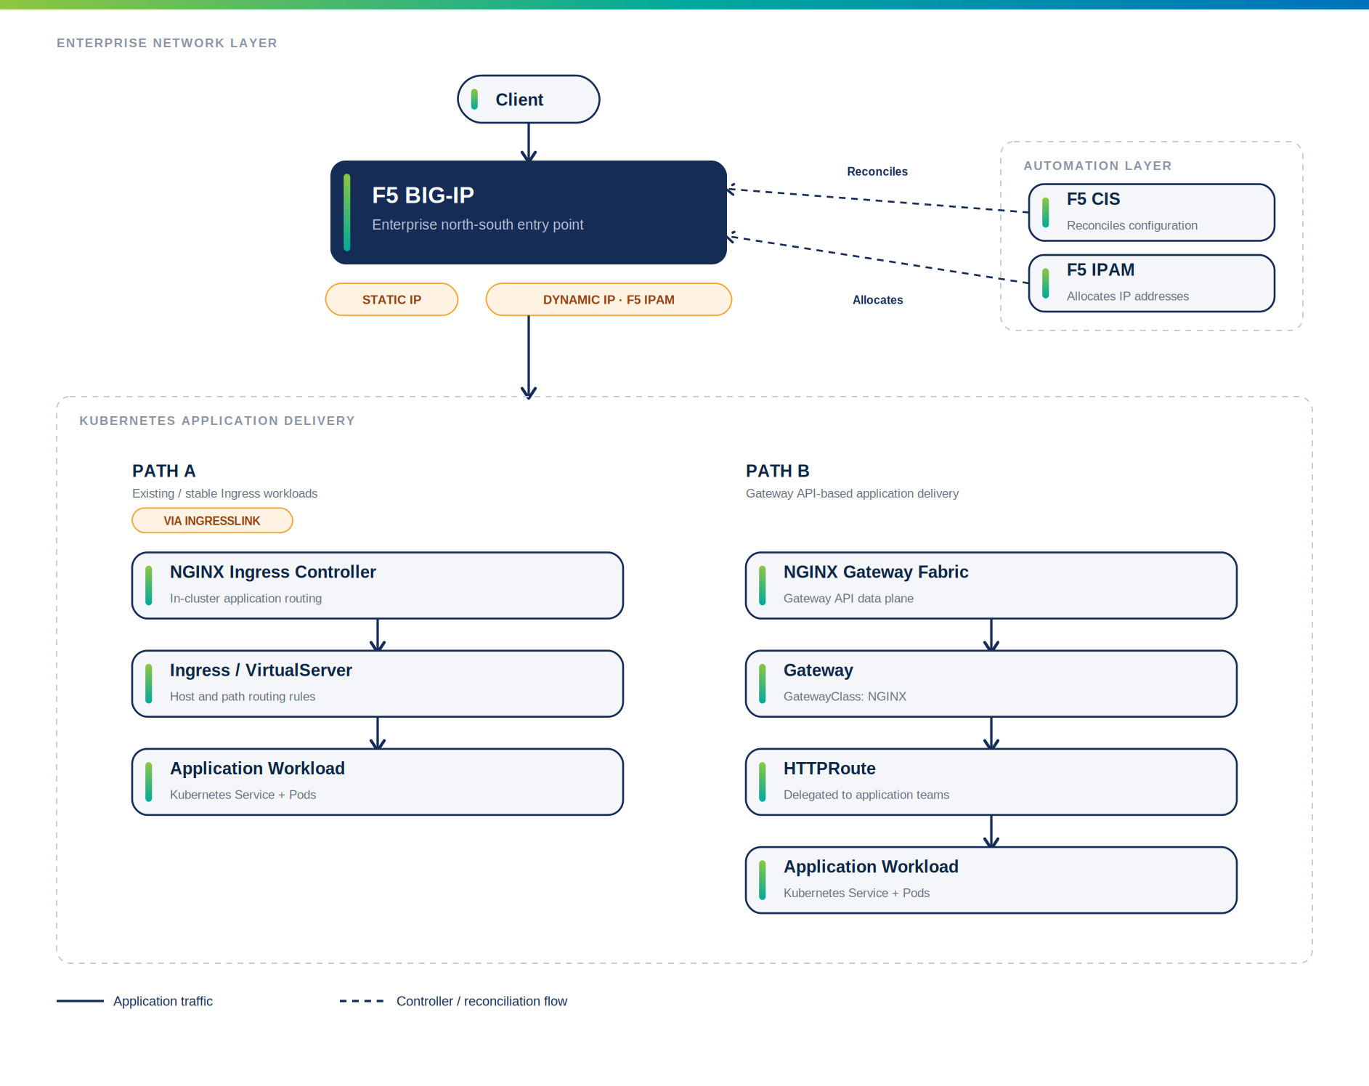The height and width of the screenshot is (1086, 1369).
Task: Select the Ingress / VirtualServer card
Action: pos(378,684)
